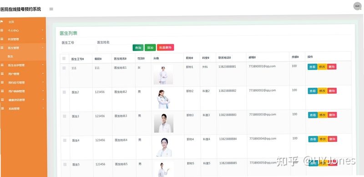364x177 pixels.
Task: Click the grid icon beside 预约挂号管理
Action: (2, 82)
